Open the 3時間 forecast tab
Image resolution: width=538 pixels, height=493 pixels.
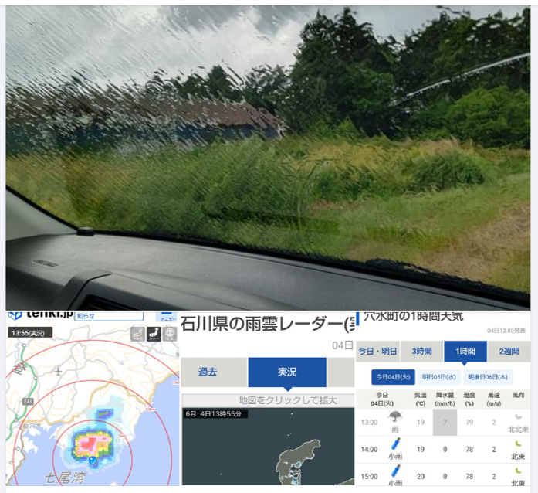[x=421, y=352]
